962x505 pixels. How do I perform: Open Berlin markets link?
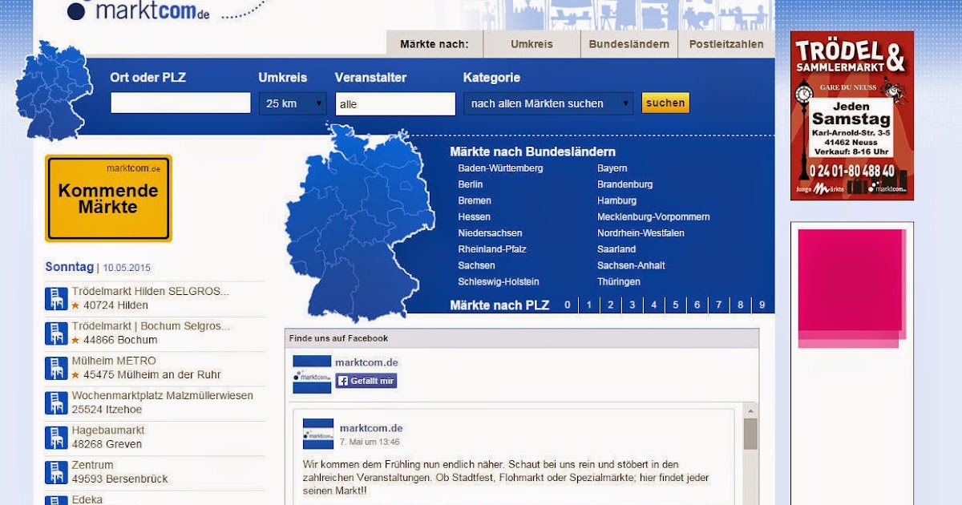coord(471,184)
